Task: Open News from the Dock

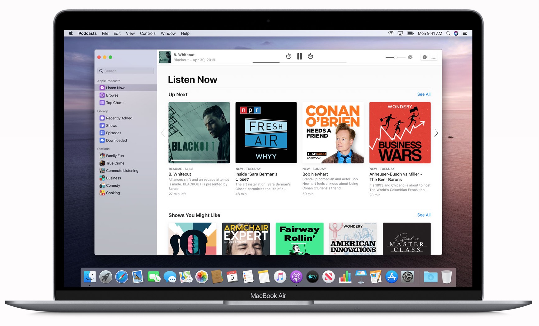Action: pyautogui.click(x=329, y=277)
